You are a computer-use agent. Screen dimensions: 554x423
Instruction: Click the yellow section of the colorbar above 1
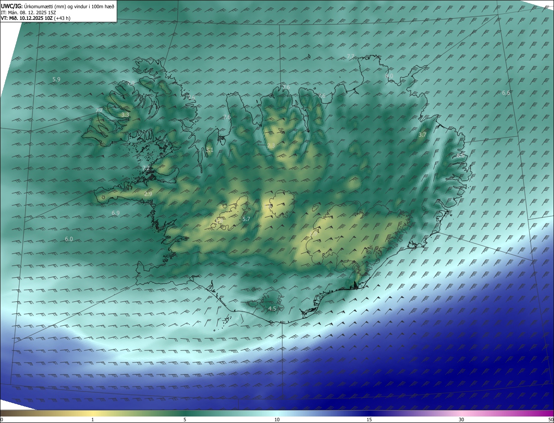93,413
